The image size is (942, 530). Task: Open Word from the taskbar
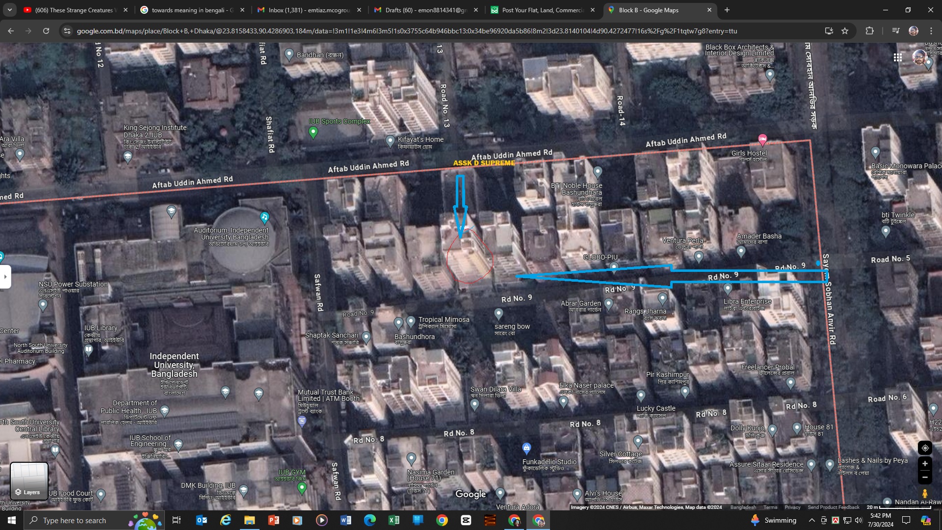point(345,520)
